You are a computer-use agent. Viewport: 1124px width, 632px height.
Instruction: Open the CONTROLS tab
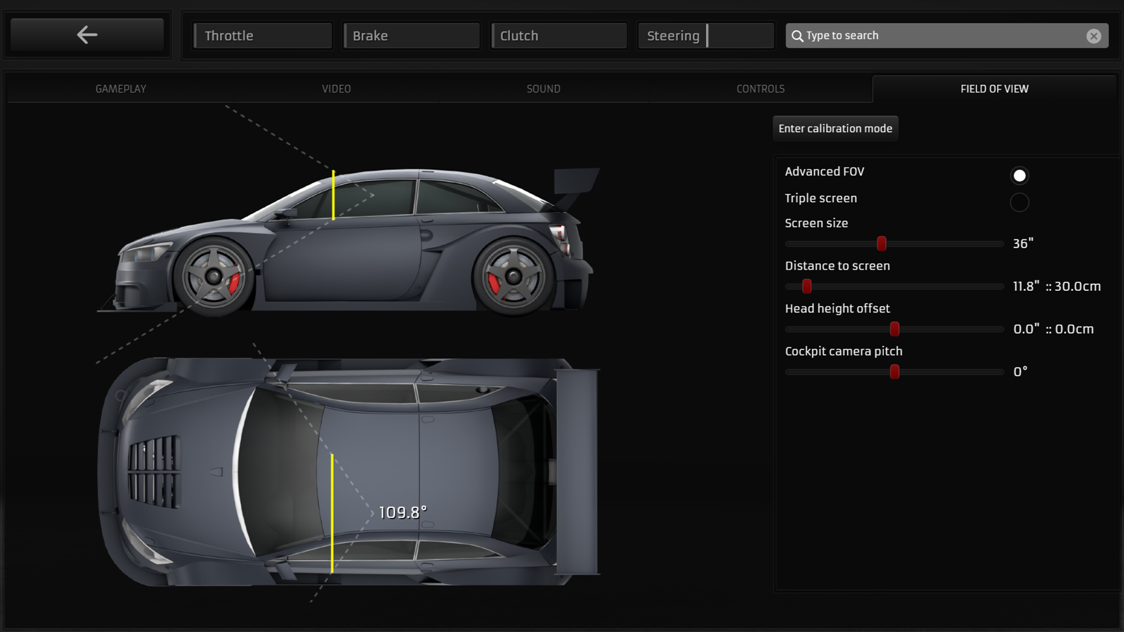point(760,88)
